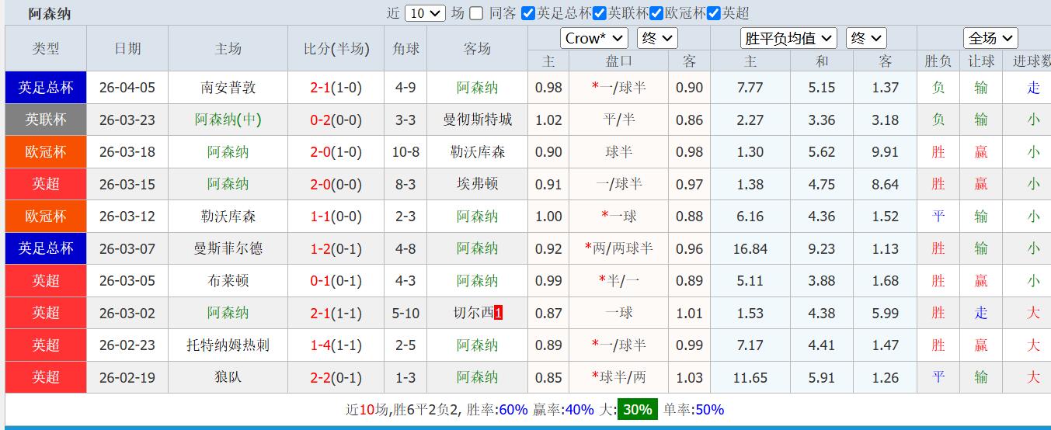
Task: Open away team 曼彻斯特城
Action: (477, 120)
